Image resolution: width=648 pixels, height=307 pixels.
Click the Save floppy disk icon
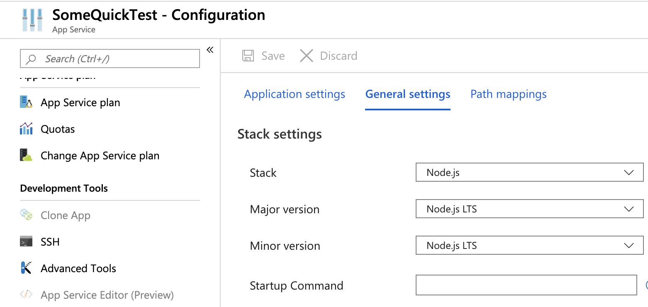click(248, 56)
